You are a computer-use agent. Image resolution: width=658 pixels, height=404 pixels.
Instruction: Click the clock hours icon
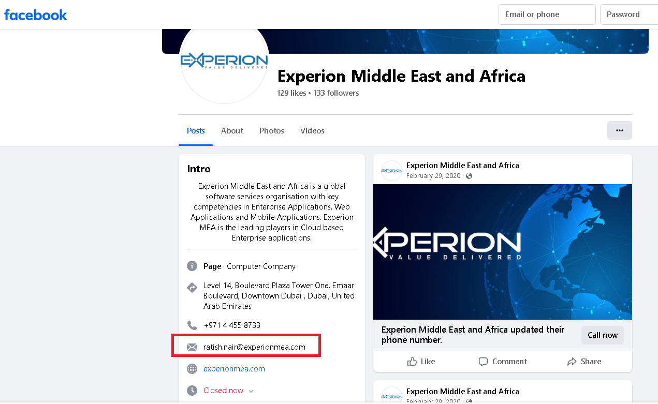tap(192, 391)
